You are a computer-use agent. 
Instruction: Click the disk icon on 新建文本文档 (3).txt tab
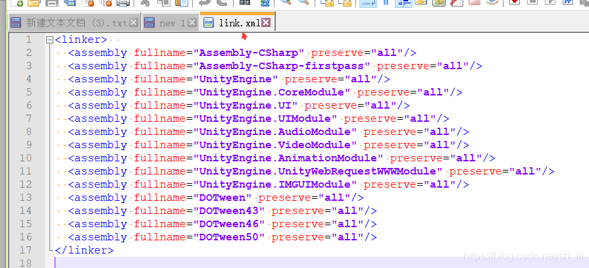point(16,22)
